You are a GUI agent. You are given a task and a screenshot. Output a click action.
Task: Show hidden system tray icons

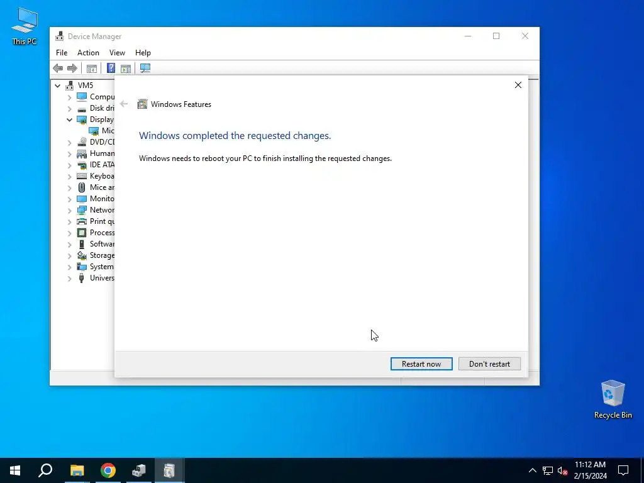[x=532, y=470]
